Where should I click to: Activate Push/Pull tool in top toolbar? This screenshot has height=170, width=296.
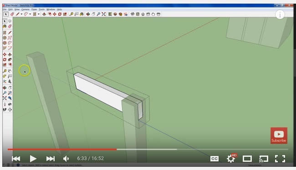pos(44,14)
